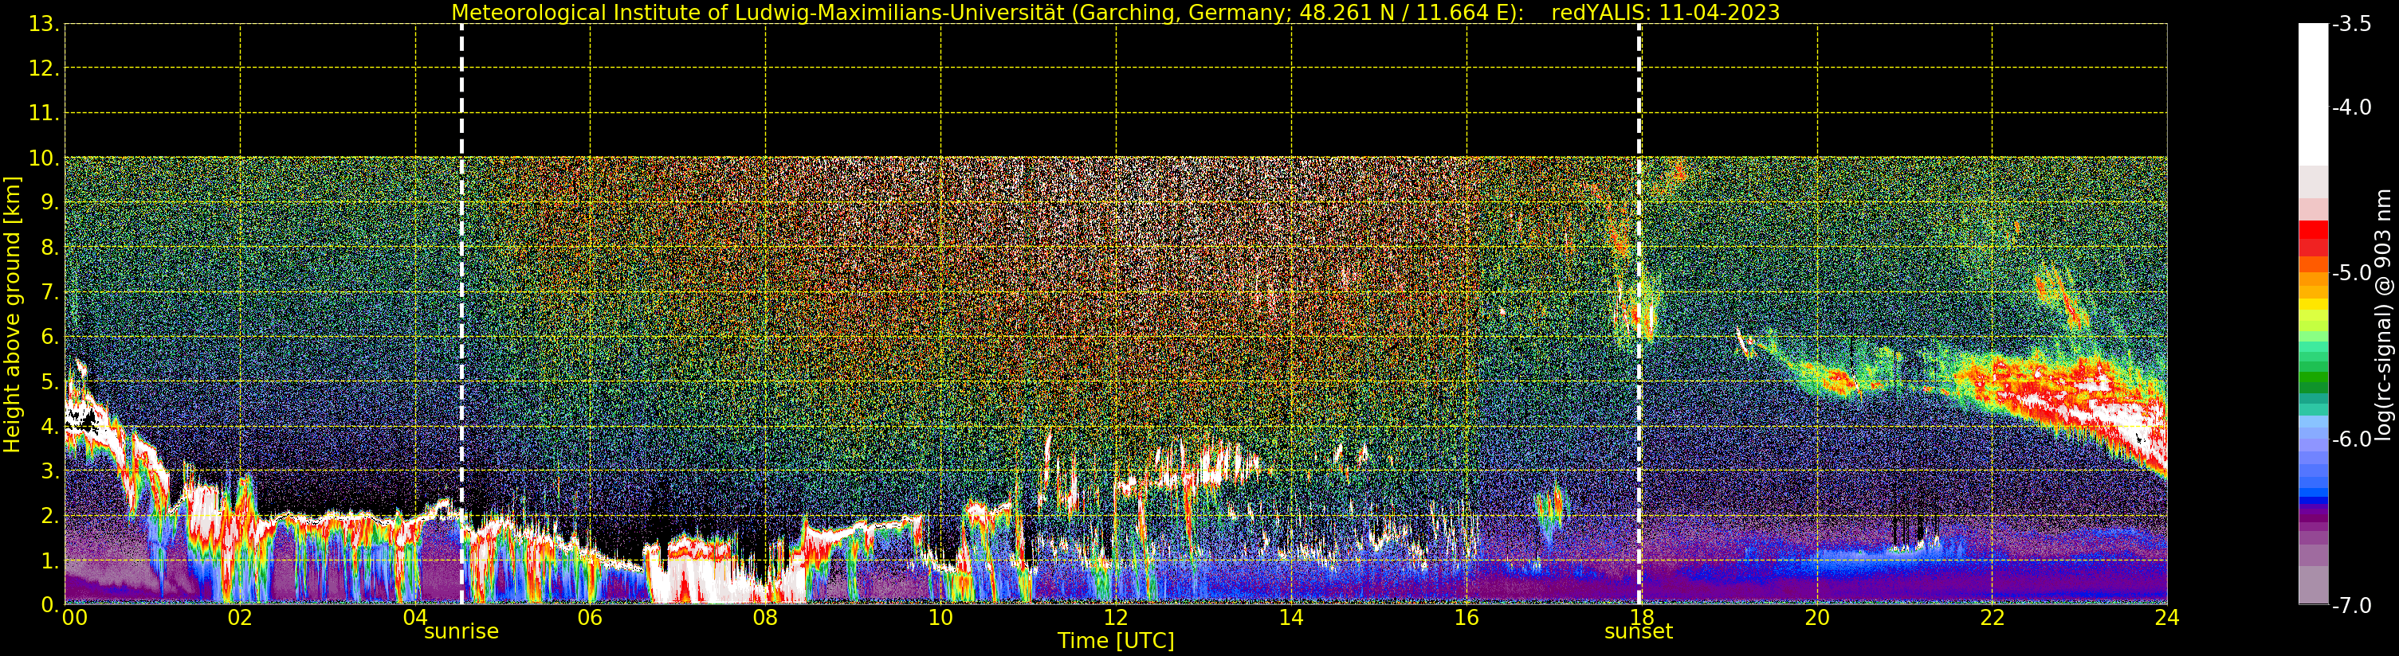This screenshot has height=656, width=2399.
Task: Click the 0 tick on the height axis
Action: [x=49, y=605]
